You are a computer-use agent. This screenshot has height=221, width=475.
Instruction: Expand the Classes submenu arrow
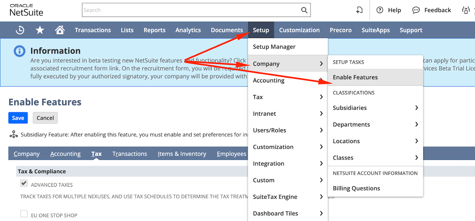click(417, 158)
